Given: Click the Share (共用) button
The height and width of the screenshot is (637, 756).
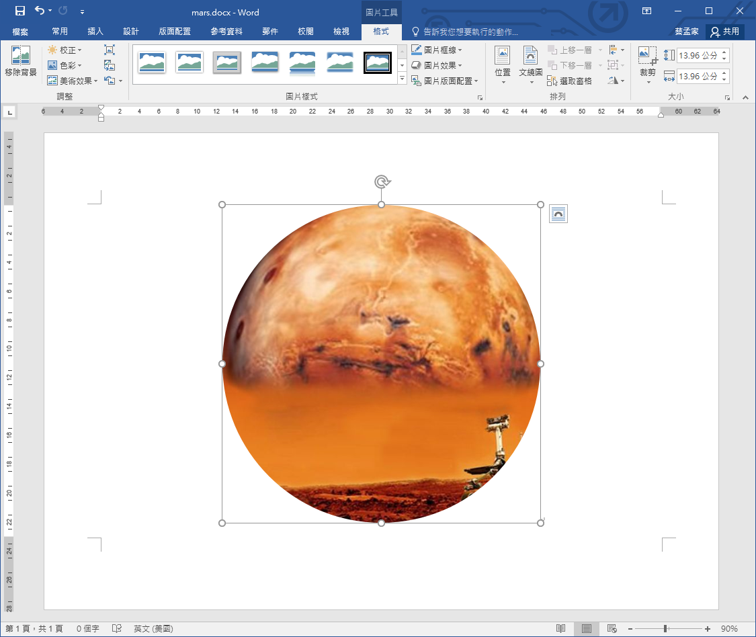Looking at the screenshot, I should 724,32.
